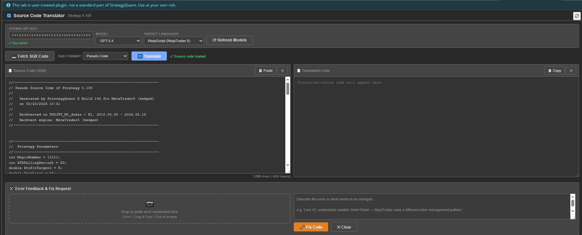Click the document icon beside Translated Code

pyautogui.click(x=299, y=71)
